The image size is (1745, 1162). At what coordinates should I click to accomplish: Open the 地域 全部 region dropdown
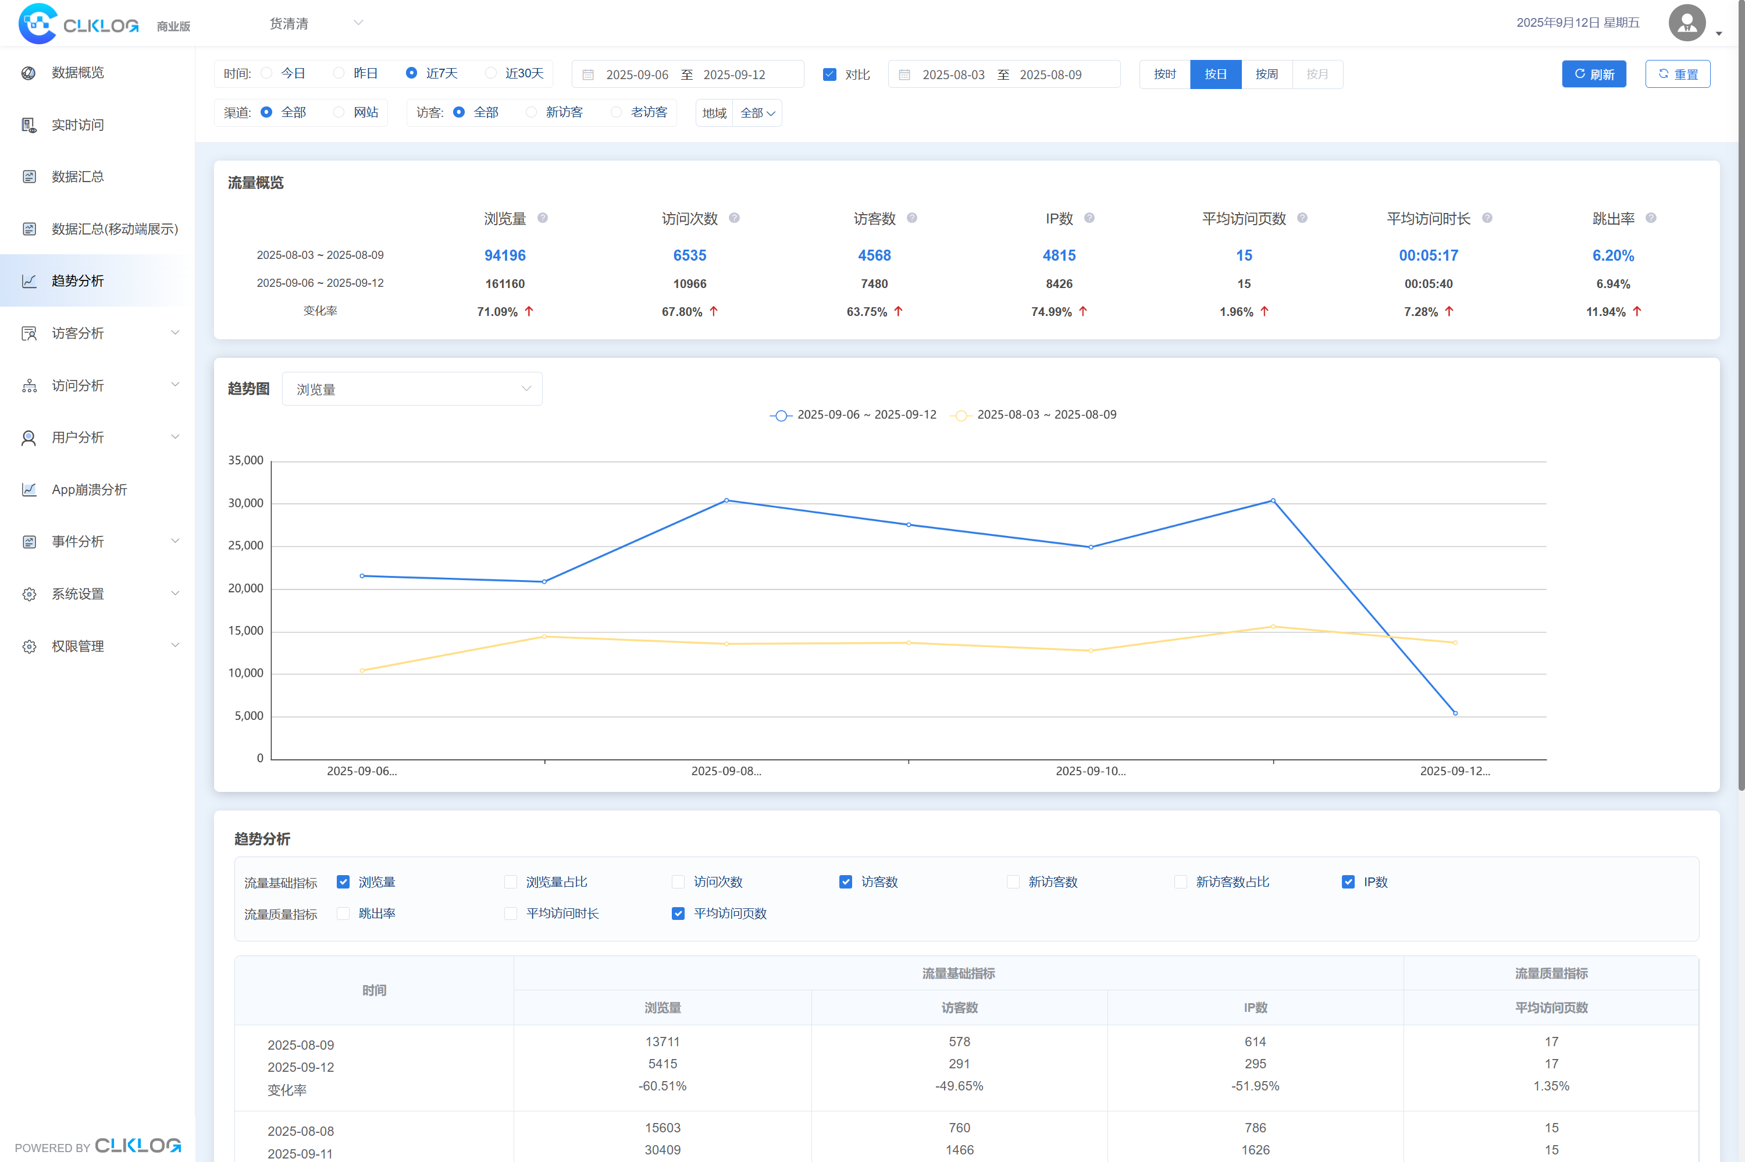(x=757, y=113)
